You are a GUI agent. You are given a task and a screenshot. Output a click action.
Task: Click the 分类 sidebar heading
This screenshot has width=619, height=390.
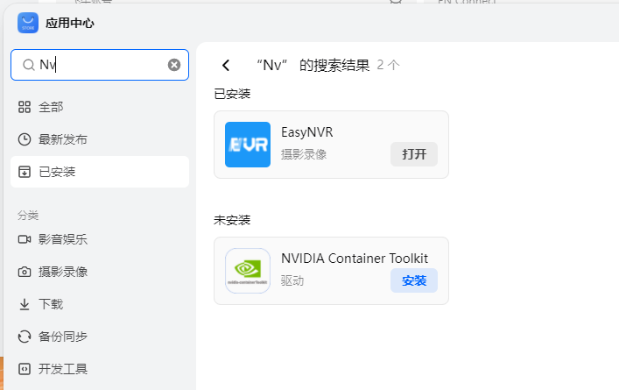[28, 216]
